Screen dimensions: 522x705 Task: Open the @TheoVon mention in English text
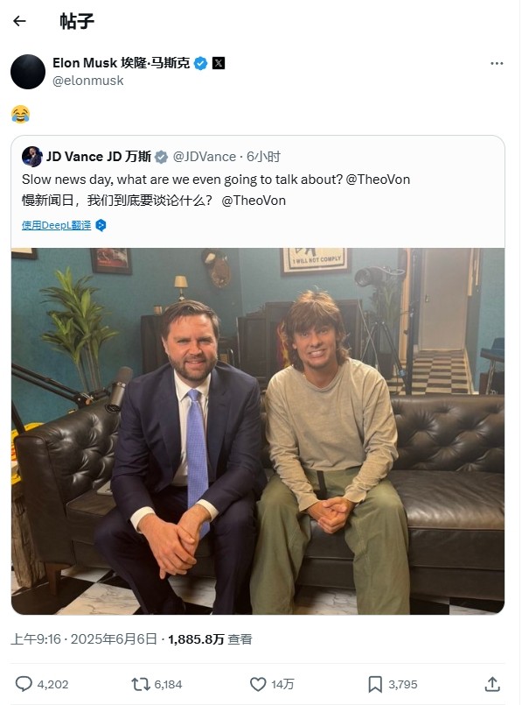click(378, 180)
